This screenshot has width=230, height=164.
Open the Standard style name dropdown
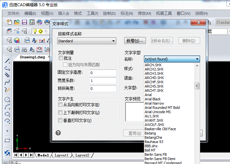point(87,41)
